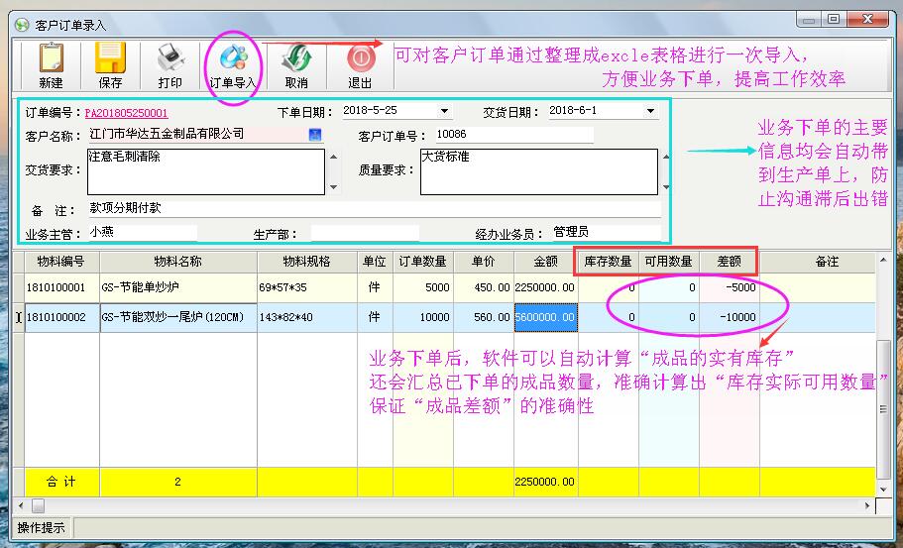Image resolution: width=903 pixels, height=548 pixels.
Task: Click unit price cell 560.00
Action: (483, 317)
